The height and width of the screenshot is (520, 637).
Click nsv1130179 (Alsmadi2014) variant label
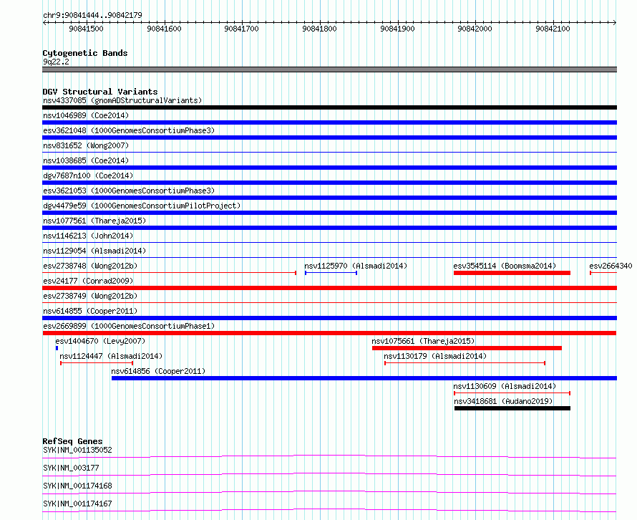435,356
